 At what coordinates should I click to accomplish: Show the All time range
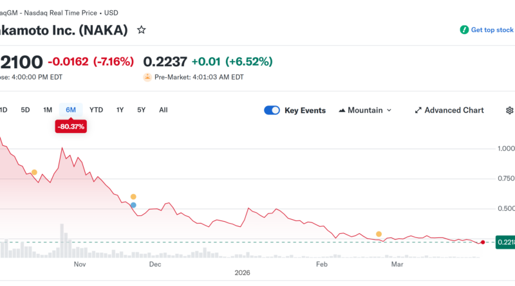click(163, 110)
